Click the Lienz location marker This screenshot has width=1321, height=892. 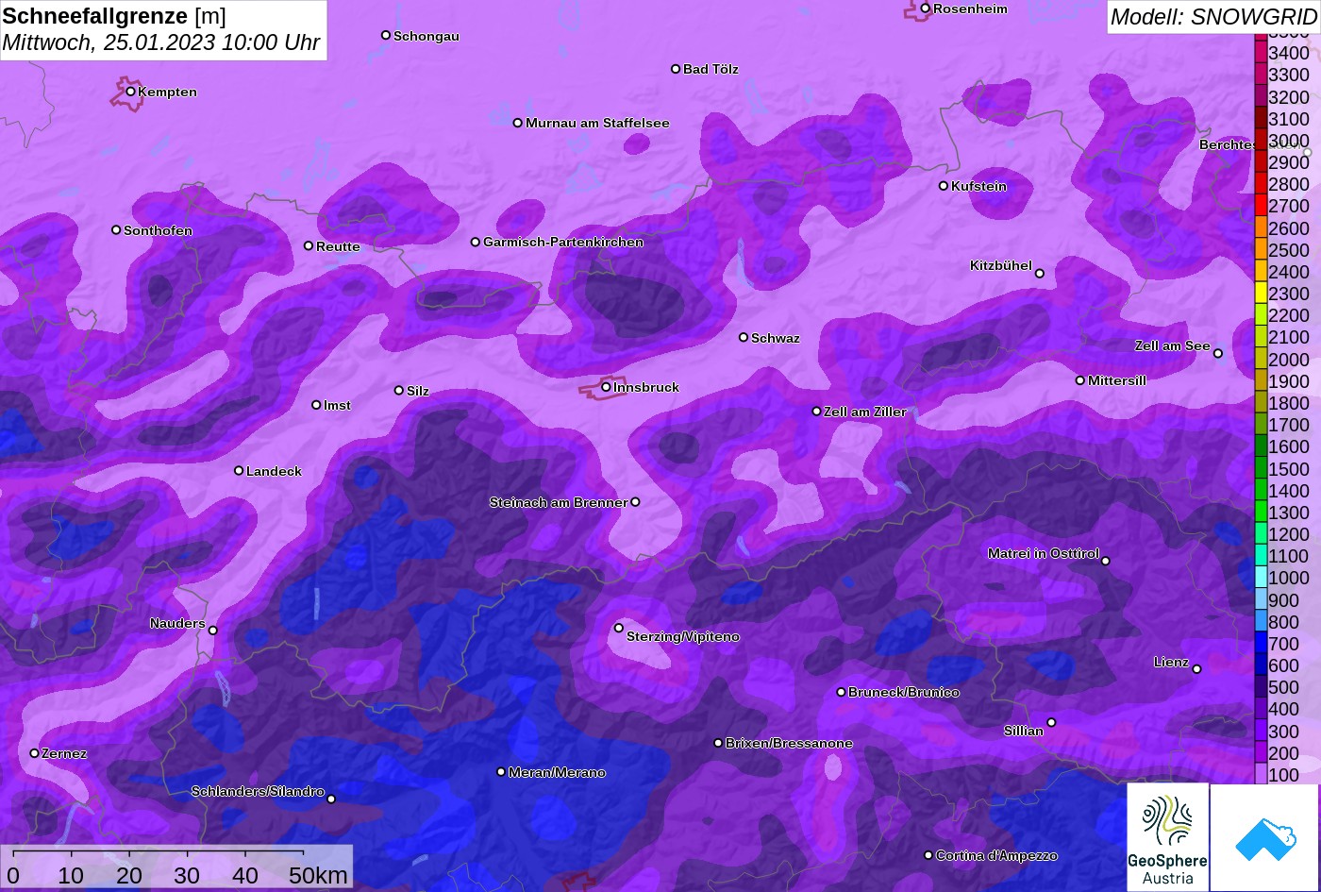(1196, 669)
